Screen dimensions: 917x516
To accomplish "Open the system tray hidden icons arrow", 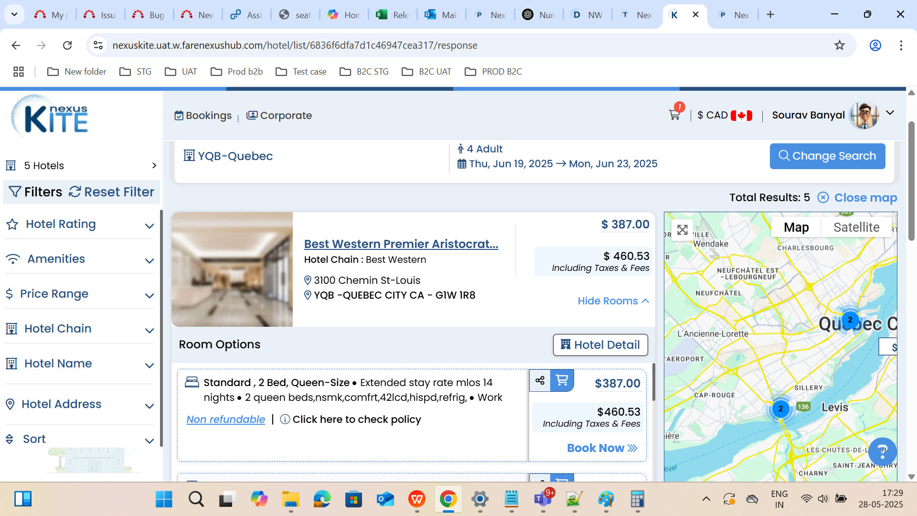I will (706, 499).
